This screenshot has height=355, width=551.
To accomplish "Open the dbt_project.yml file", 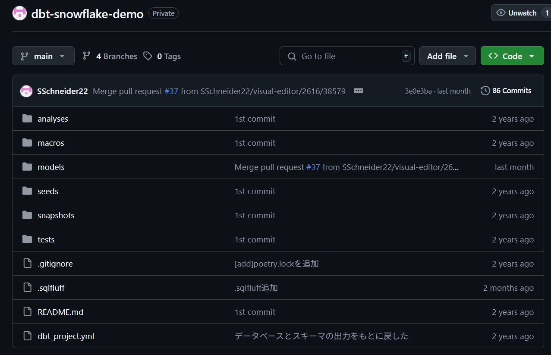I will coord(66,336).
